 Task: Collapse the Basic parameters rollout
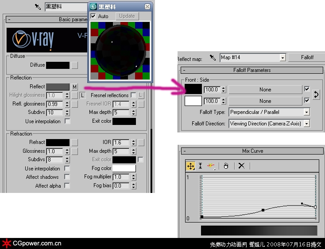pos(10,19)
